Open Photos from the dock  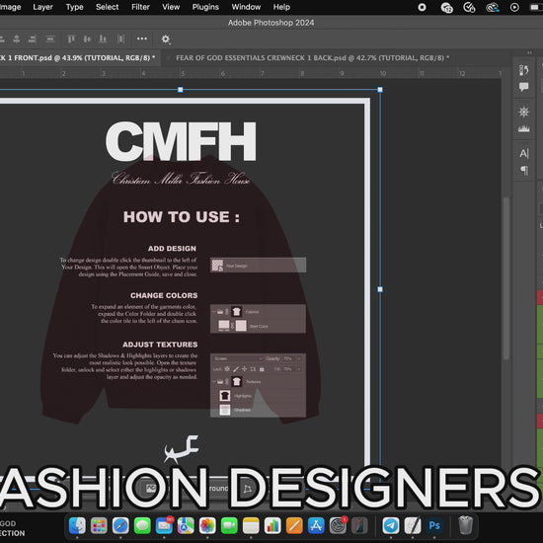(x=207, y=525)
